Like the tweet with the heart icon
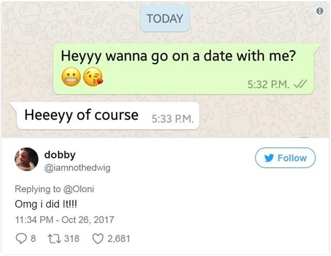Image resolution: width=331 pixels, height=256 pixels. [97, 238]
